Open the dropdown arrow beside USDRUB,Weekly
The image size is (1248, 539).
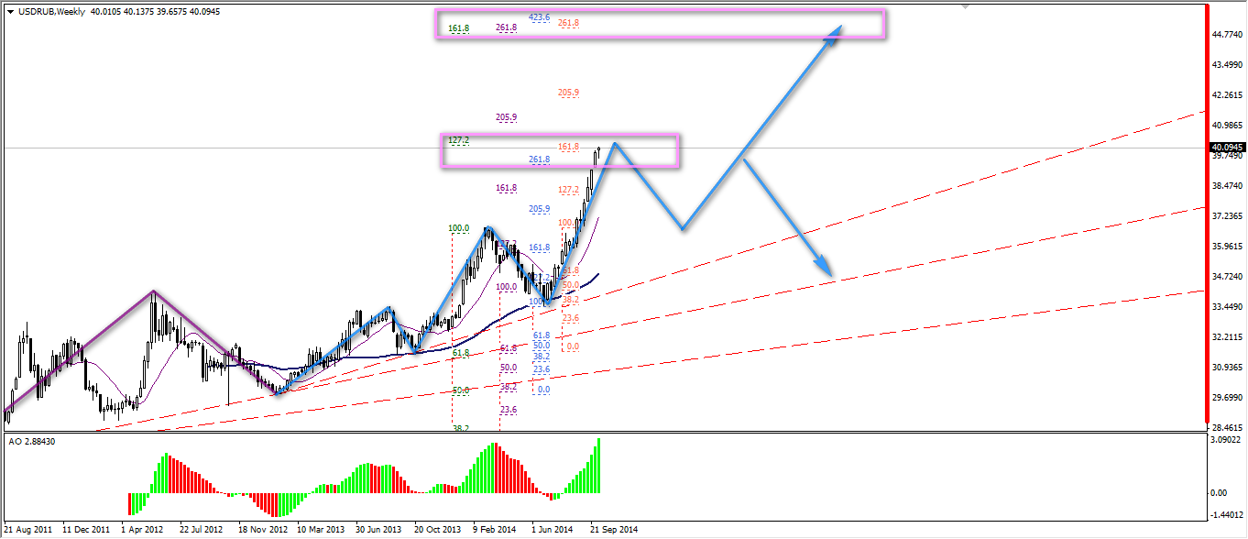click(x=10, y=11)
